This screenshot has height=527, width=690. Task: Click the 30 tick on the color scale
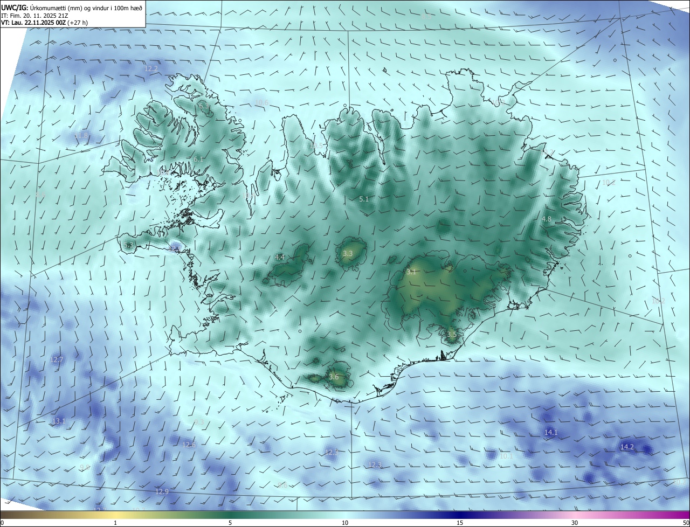(x=575, y=523)
